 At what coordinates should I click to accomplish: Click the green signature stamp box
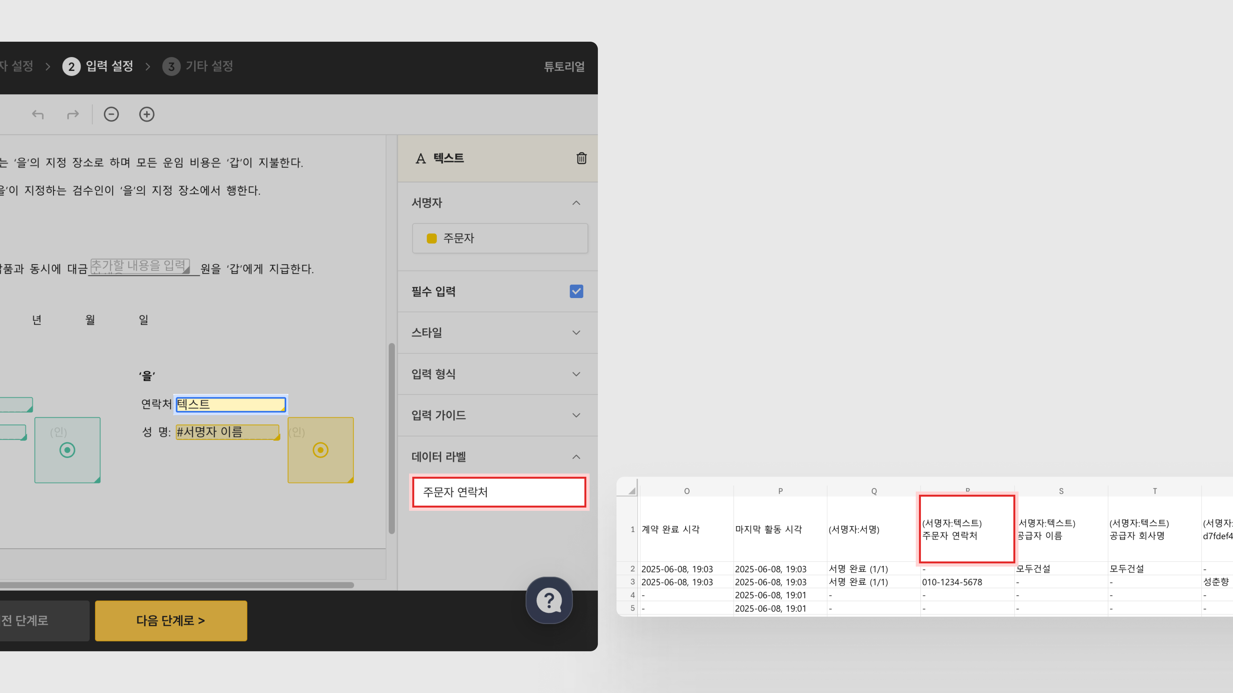coord(67,450)
